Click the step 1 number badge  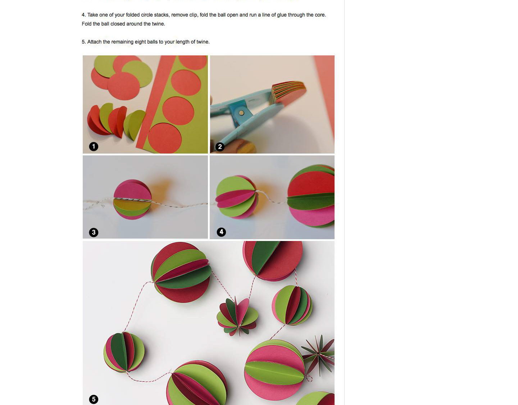click(94, 146)
